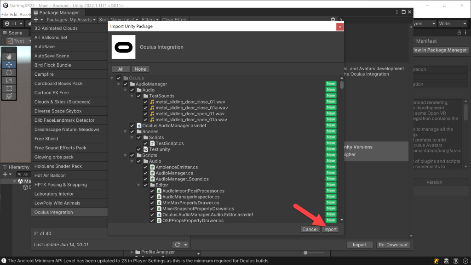Uncheck the MinMaxPropertyDrawer.cs checkbox
This screenshot has height=265, width=471.
click(152, 203)
